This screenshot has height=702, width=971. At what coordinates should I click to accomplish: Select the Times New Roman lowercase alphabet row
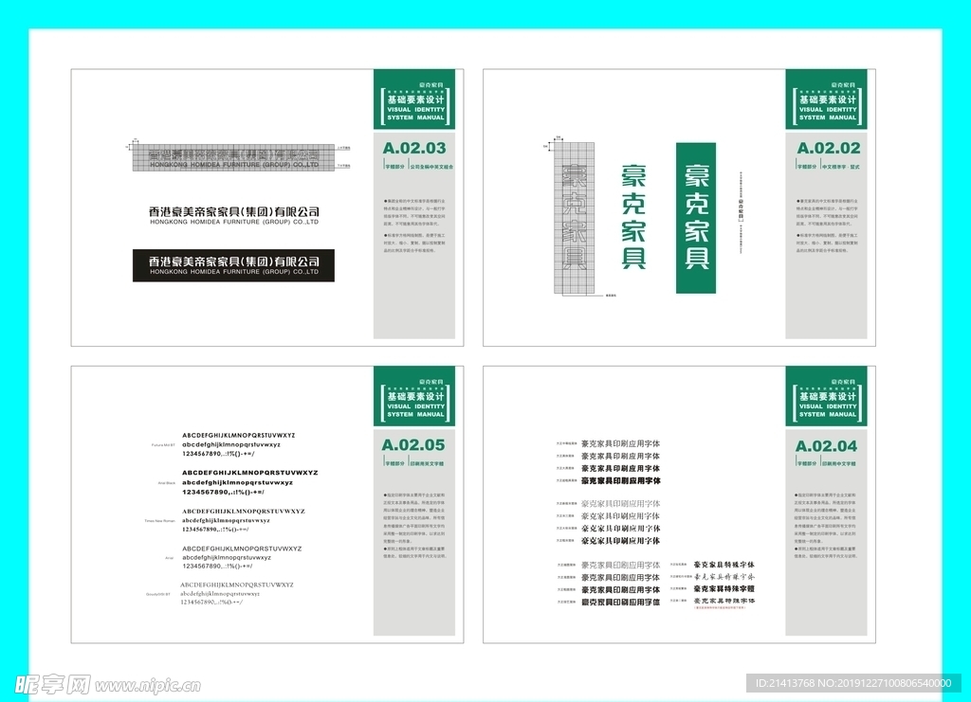click(226, 521)
